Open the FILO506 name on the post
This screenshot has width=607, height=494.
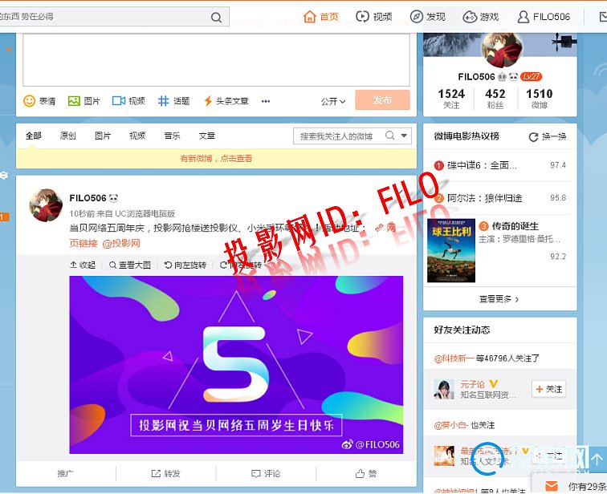point(88,198)
